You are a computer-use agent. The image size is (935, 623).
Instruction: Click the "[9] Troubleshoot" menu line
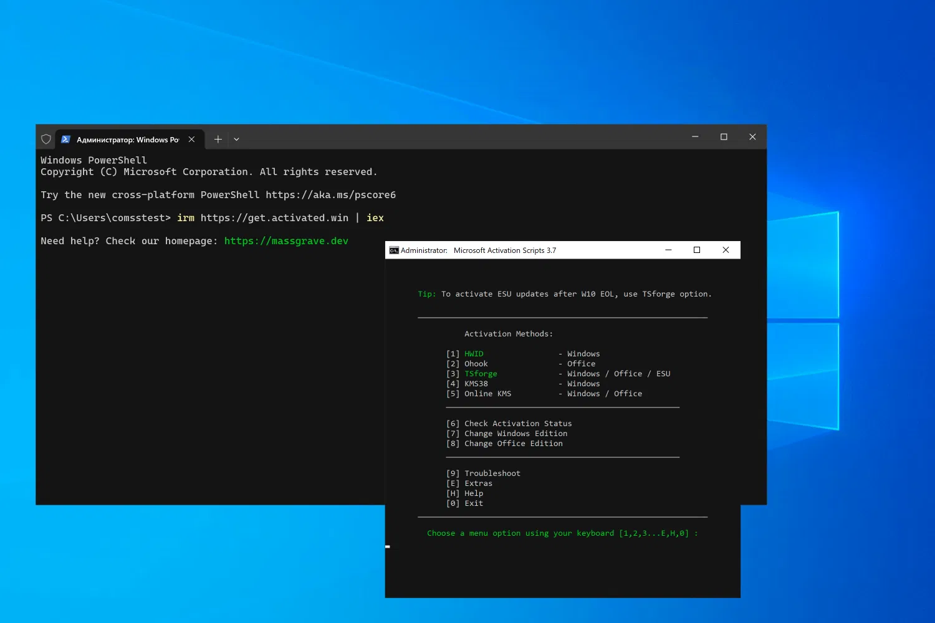click(x=483, y=473)
